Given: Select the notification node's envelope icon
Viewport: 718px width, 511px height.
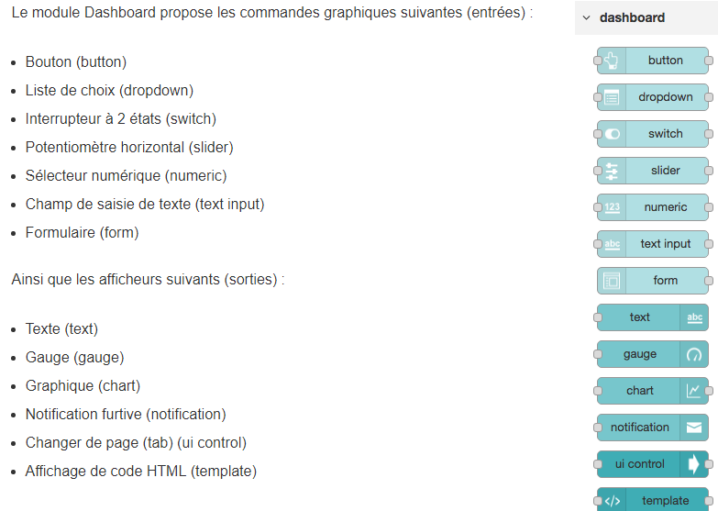Looking at the screenshot, I should [x=694, y=428].
